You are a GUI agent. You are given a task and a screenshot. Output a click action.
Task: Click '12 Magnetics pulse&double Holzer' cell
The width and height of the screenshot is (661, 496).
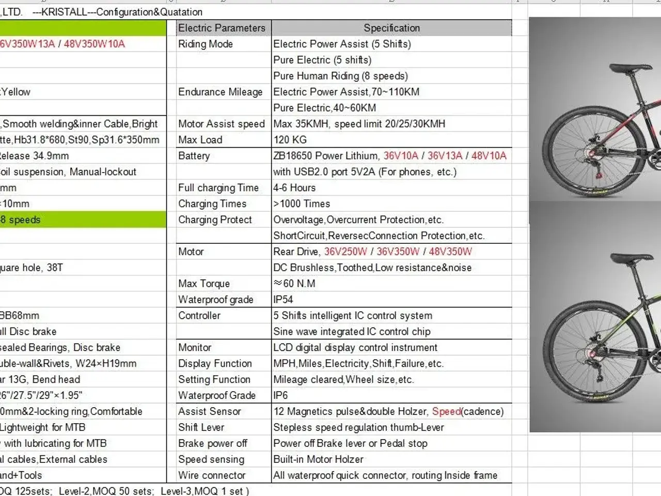pyautogui.click(x=391, y=412)
